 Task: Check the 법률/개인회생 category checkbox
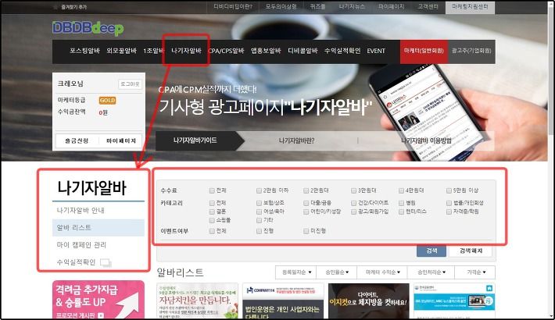pyautogui.click(x=449, y=203)
